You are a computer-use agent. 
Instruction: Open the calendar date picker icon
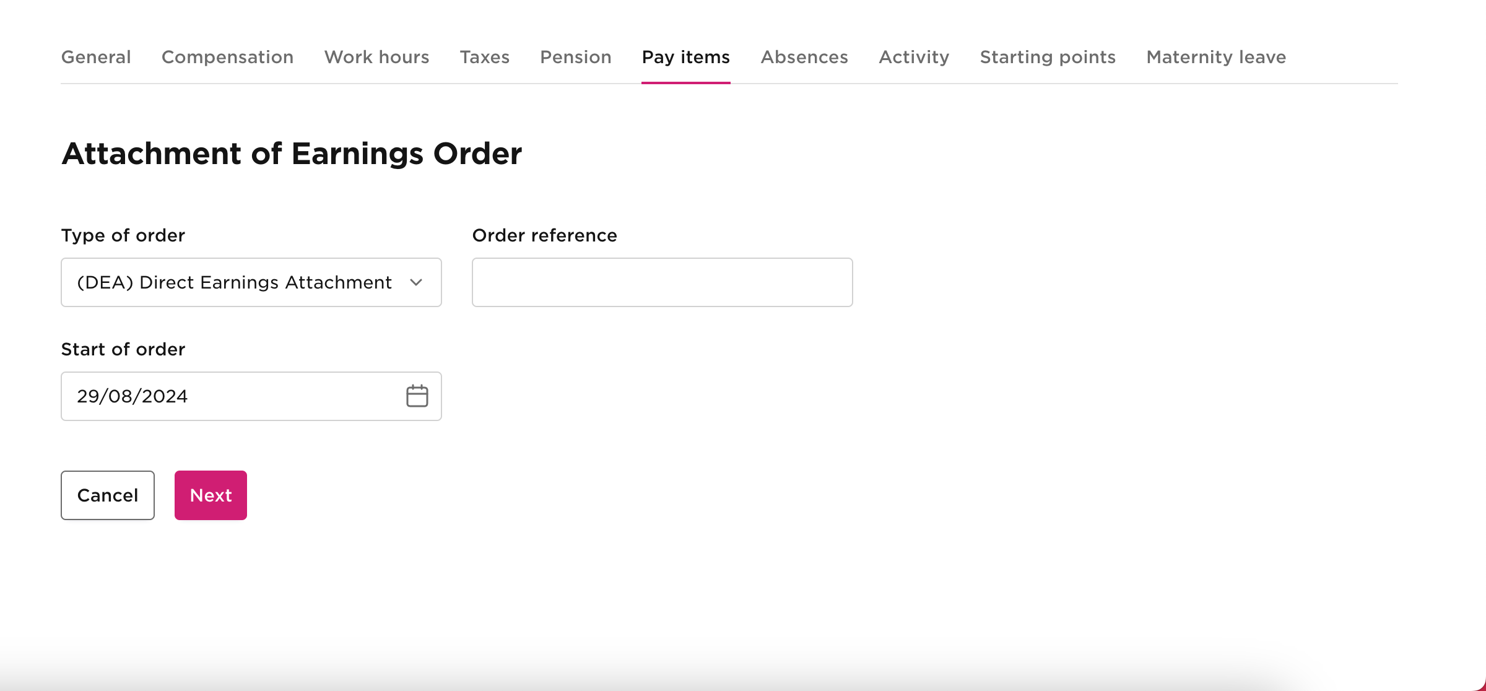pos(417,396)
